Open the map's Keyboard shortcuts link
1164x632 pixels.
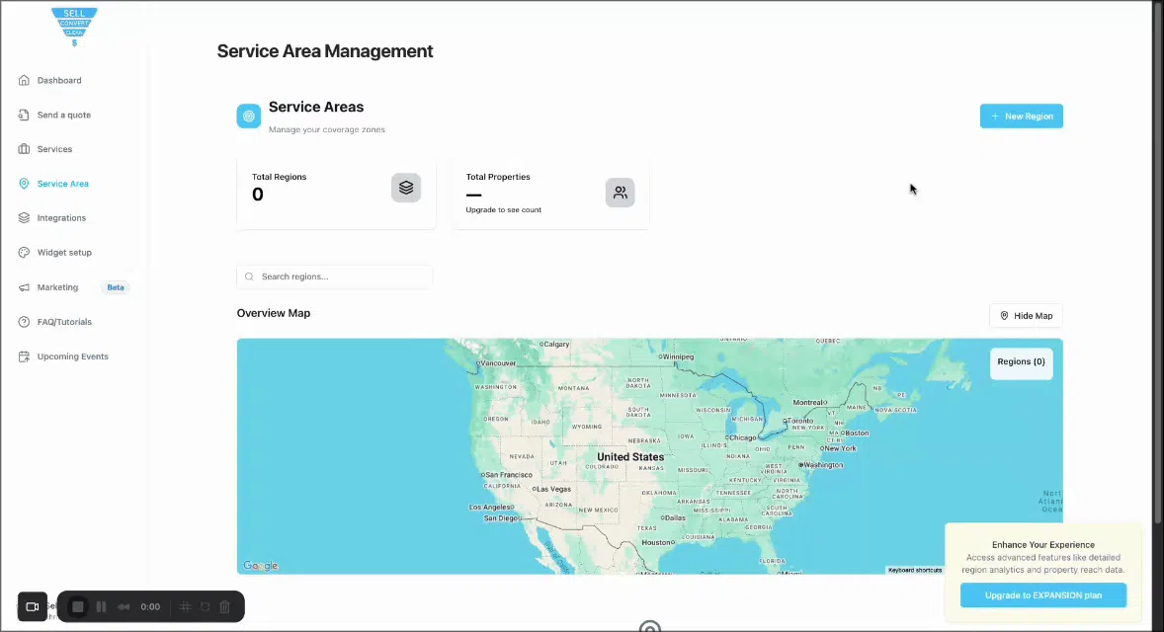click(915, 570)
